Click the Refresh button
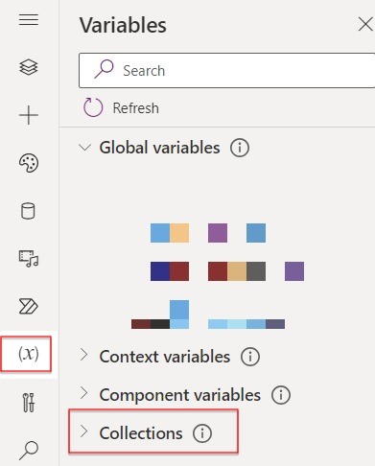Screen dimensions: 375x466 (121, 107)
